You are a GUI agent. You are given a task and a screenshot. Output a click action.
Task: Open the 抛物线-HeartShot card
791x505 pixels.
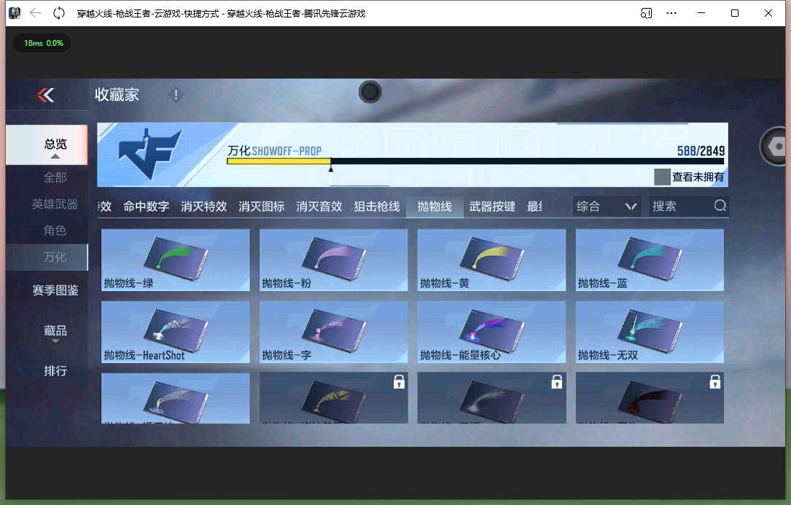(x=176, y=332)
